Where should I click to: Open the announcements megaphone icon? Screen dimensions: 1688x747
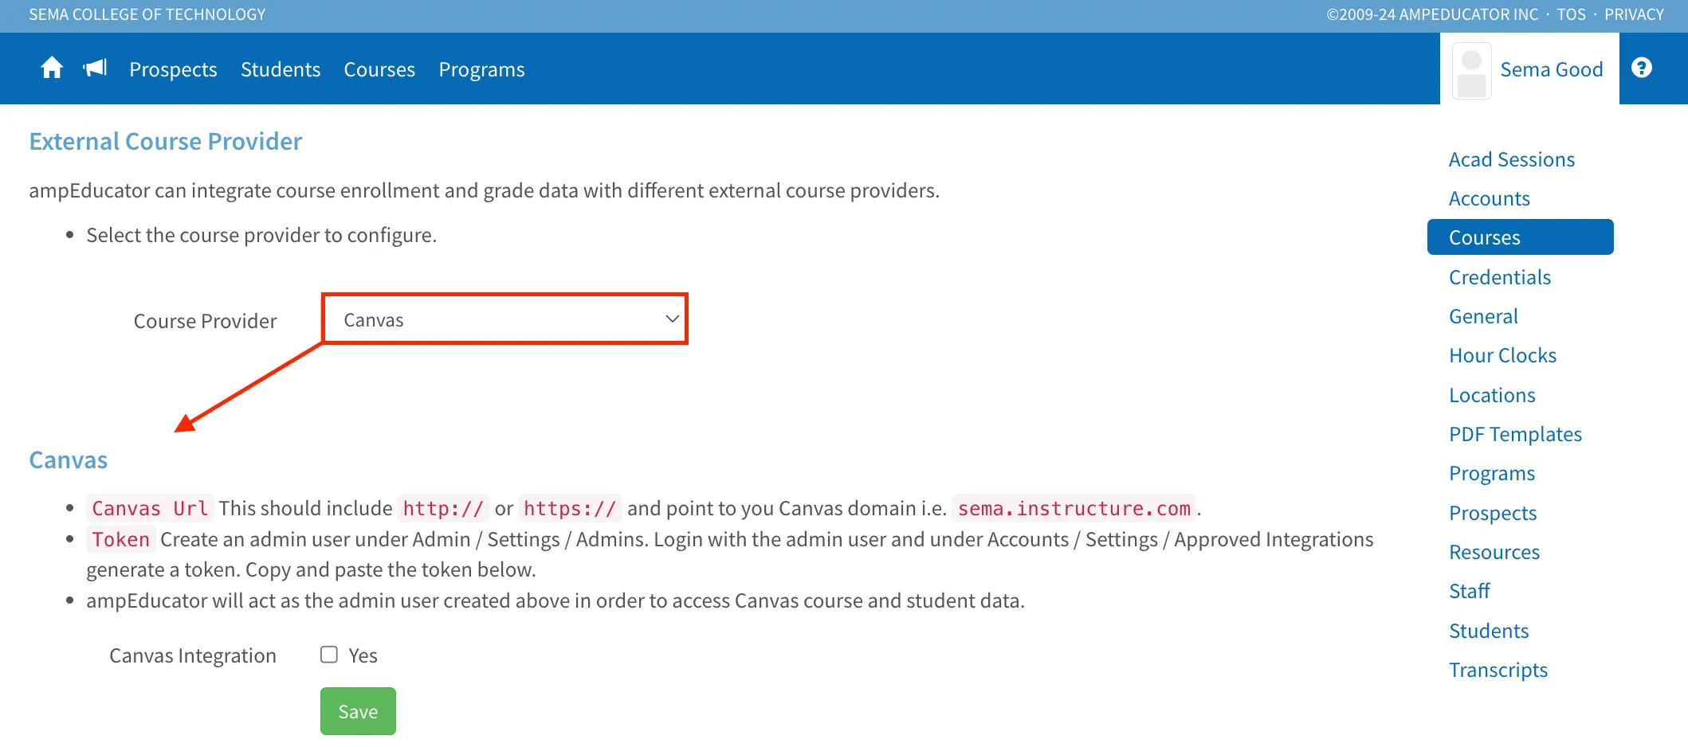click(x=95, y=68)
